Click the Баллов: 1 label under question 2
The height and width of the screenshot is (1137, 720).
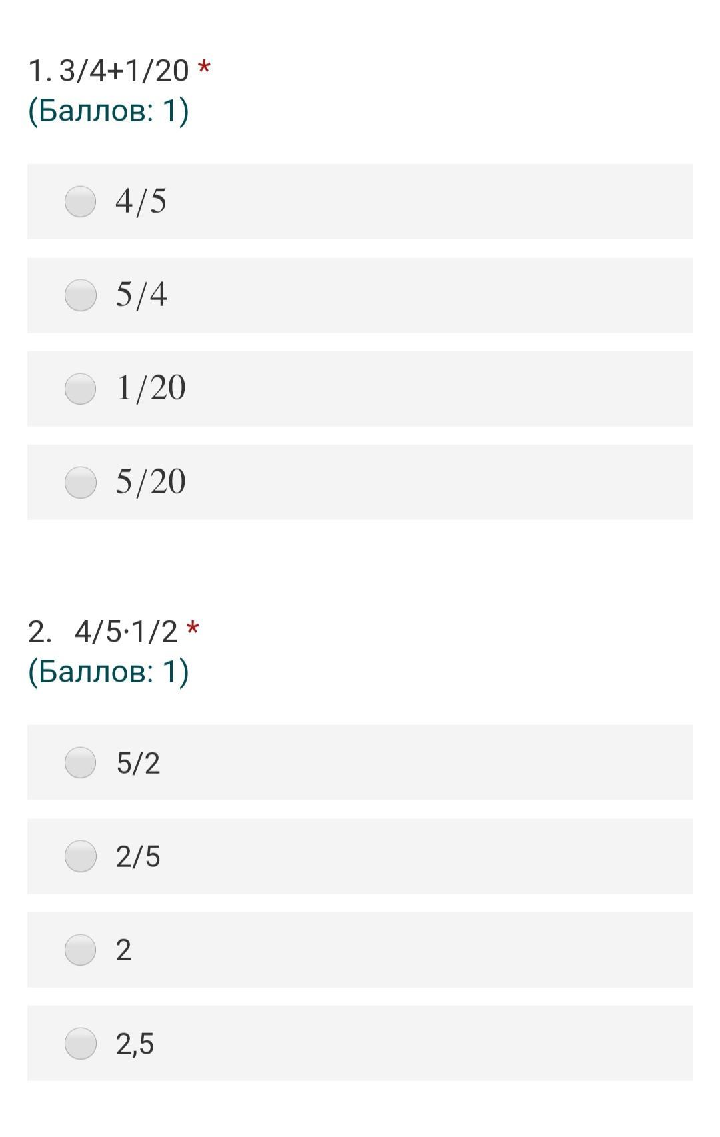pos(109,672)
